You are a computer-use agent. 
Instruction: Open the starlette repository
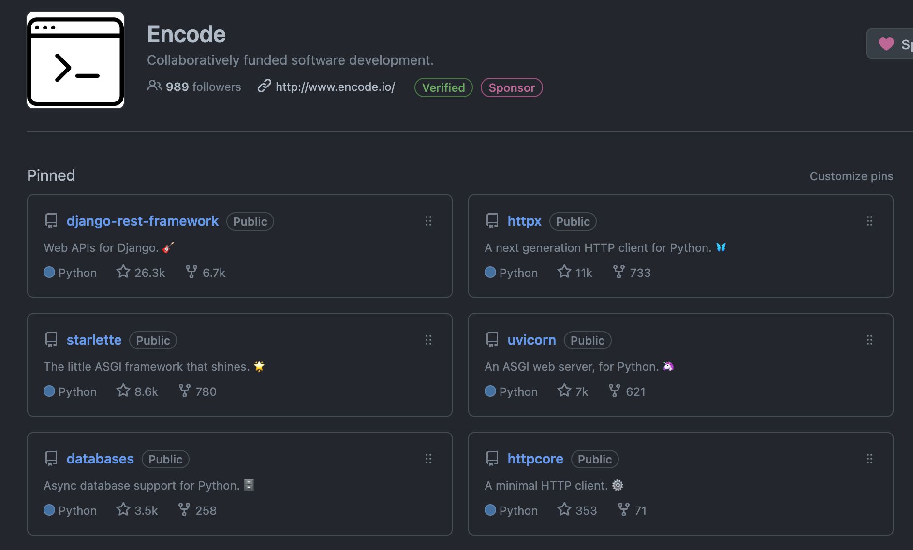[x=94, y=340]
